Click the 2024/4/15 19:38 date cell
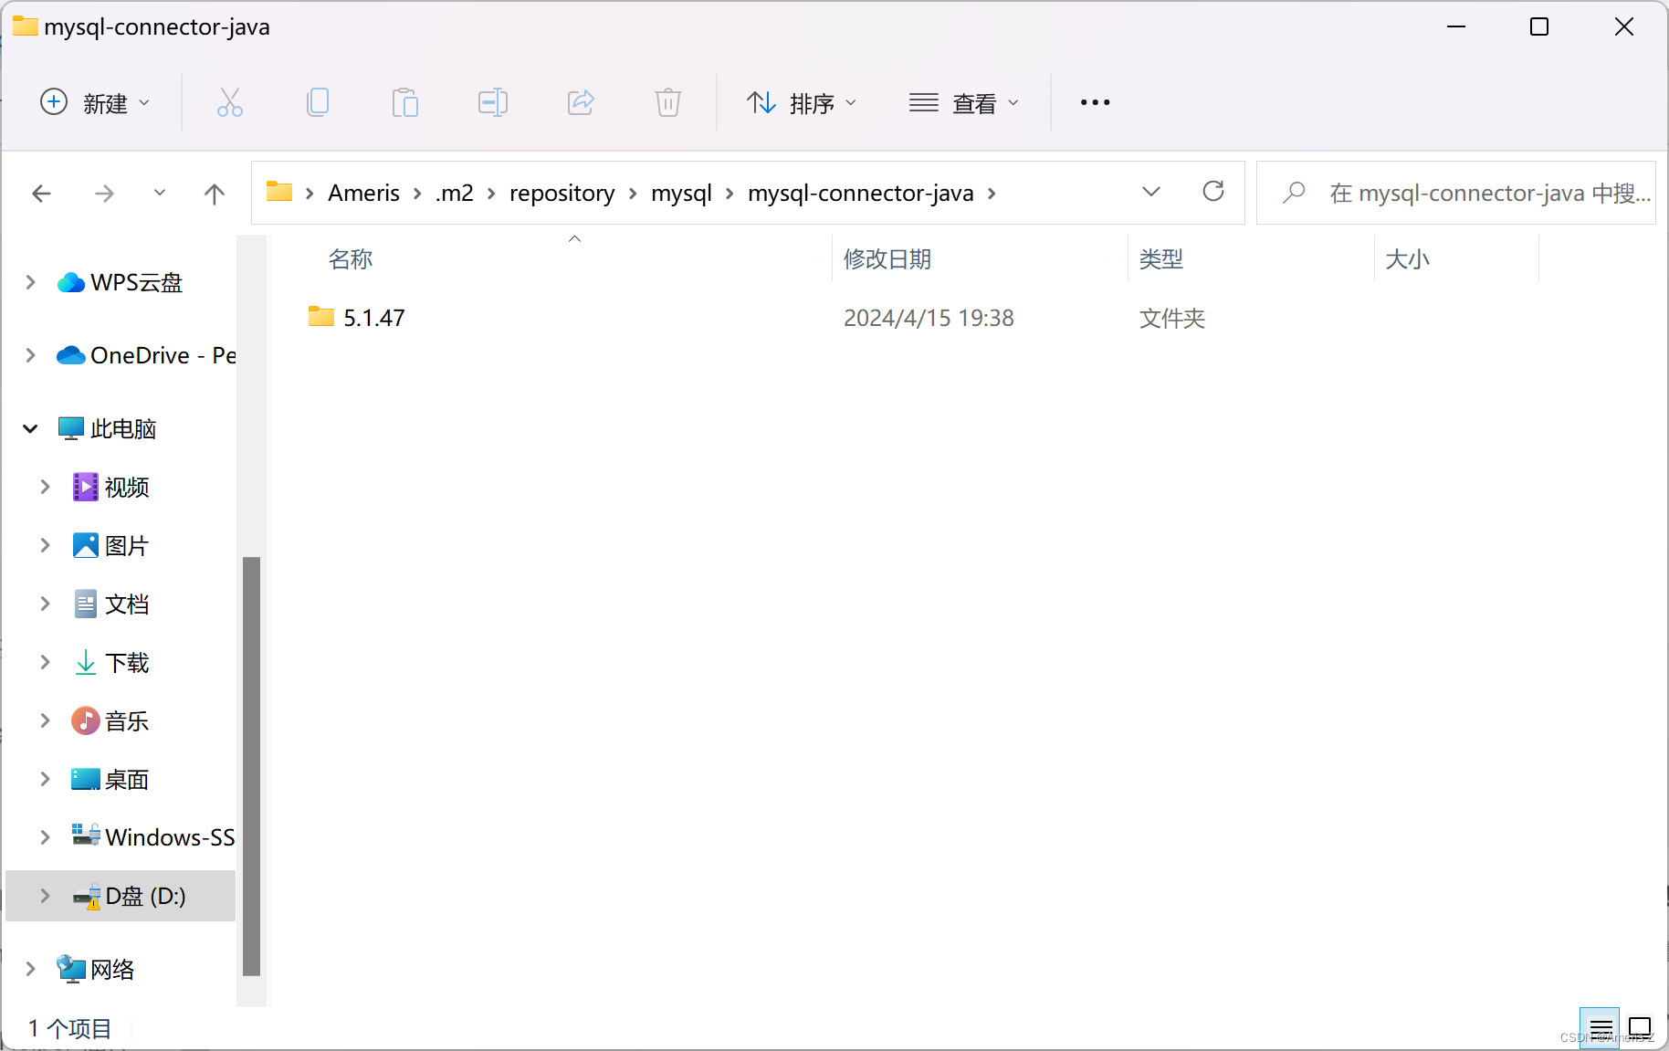Image resolution: width=1669 pixels, height=1051 pixels. pos(929,318)
